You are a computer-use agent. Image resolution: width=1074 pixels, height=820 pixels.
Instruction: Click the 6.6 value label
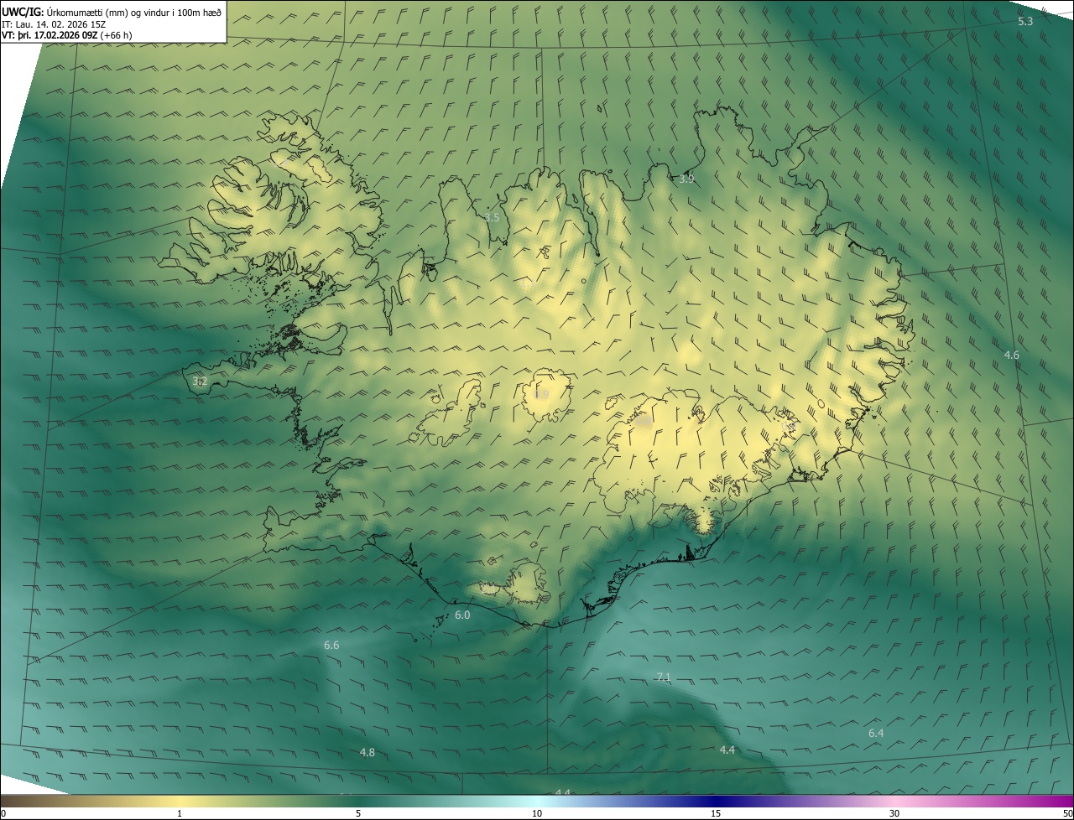tap(331, 645)
